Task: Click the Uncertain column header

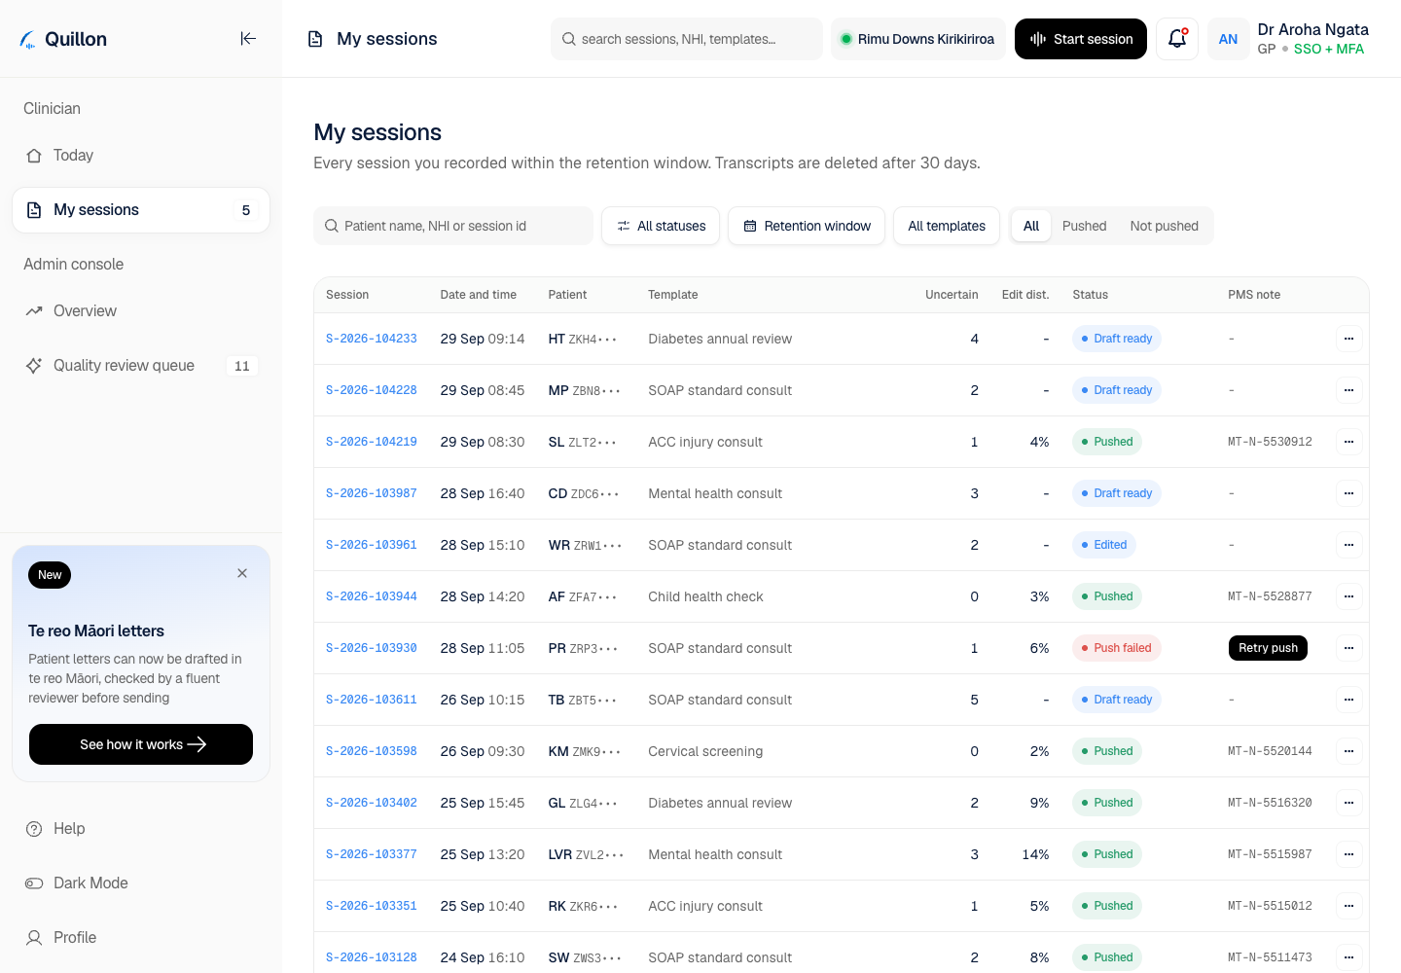Action: 952,295
